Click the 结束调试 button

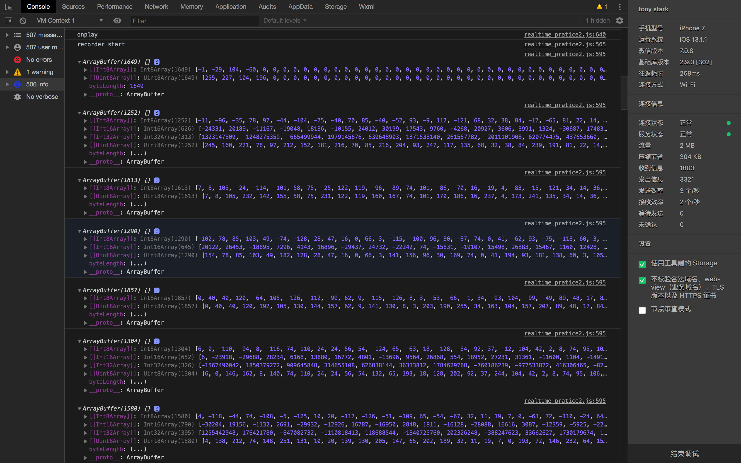[x=684, y=453]
